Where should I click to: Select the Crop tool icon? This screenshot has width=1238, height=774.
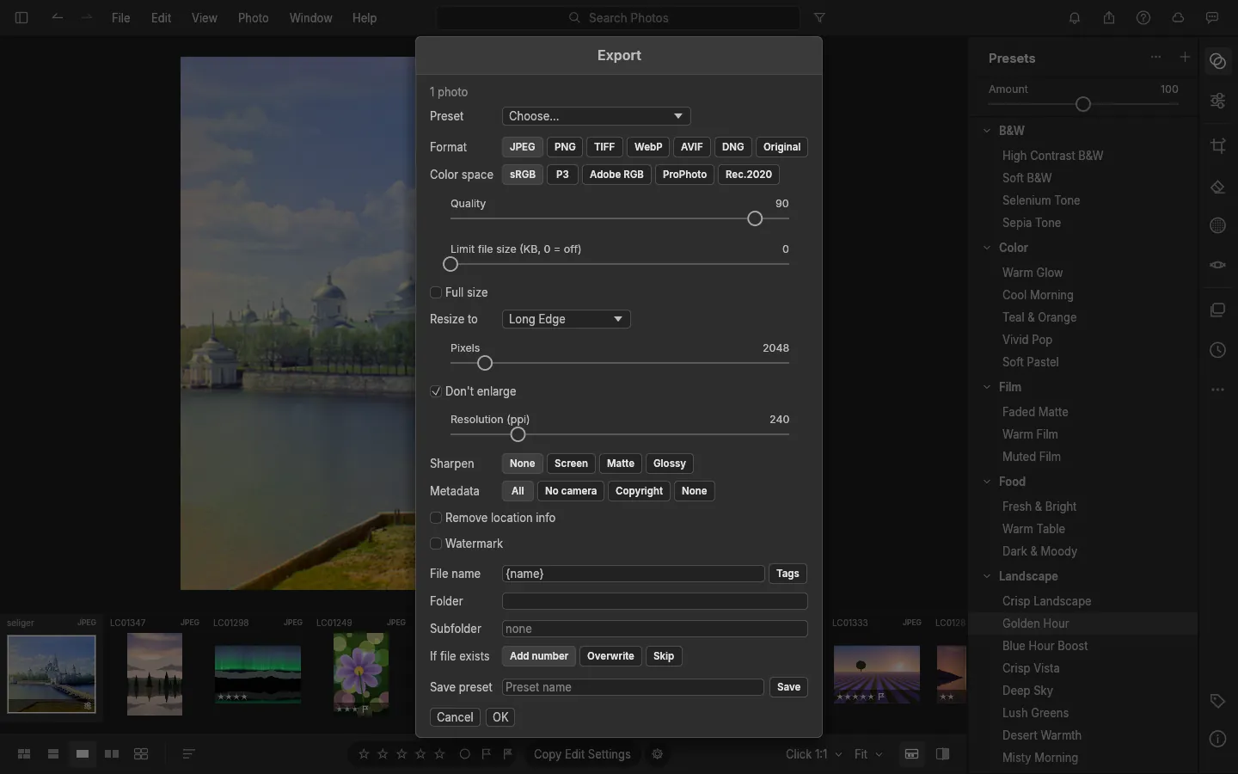(x=1218, y=145)
